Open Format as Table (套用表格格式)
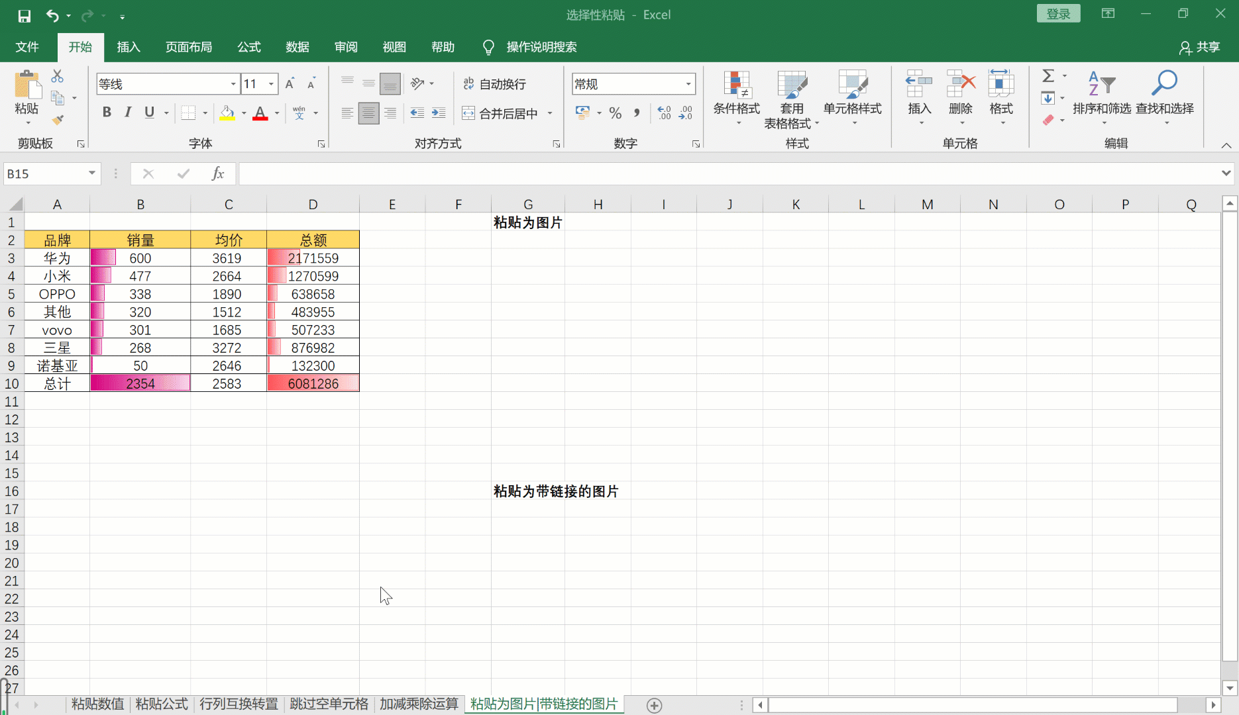1239x715 pixels. (x=791, y=99)
